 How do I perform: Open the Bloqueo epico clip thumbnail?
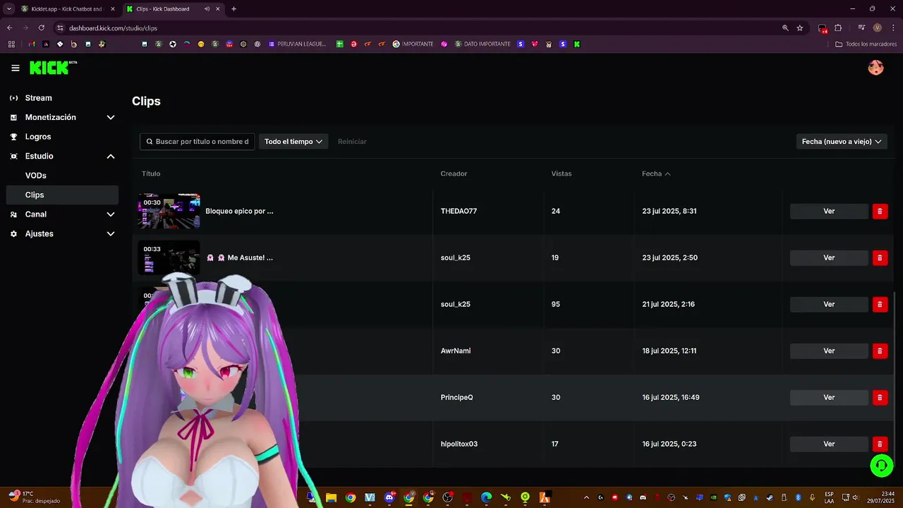click(169, 211)
